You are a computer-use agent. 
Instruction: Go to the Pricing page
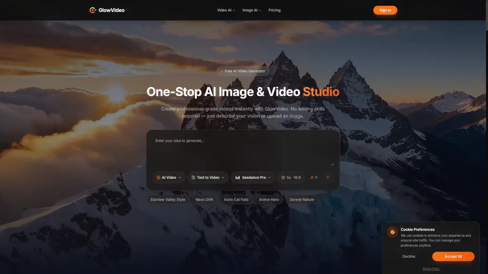coord(274,10)
